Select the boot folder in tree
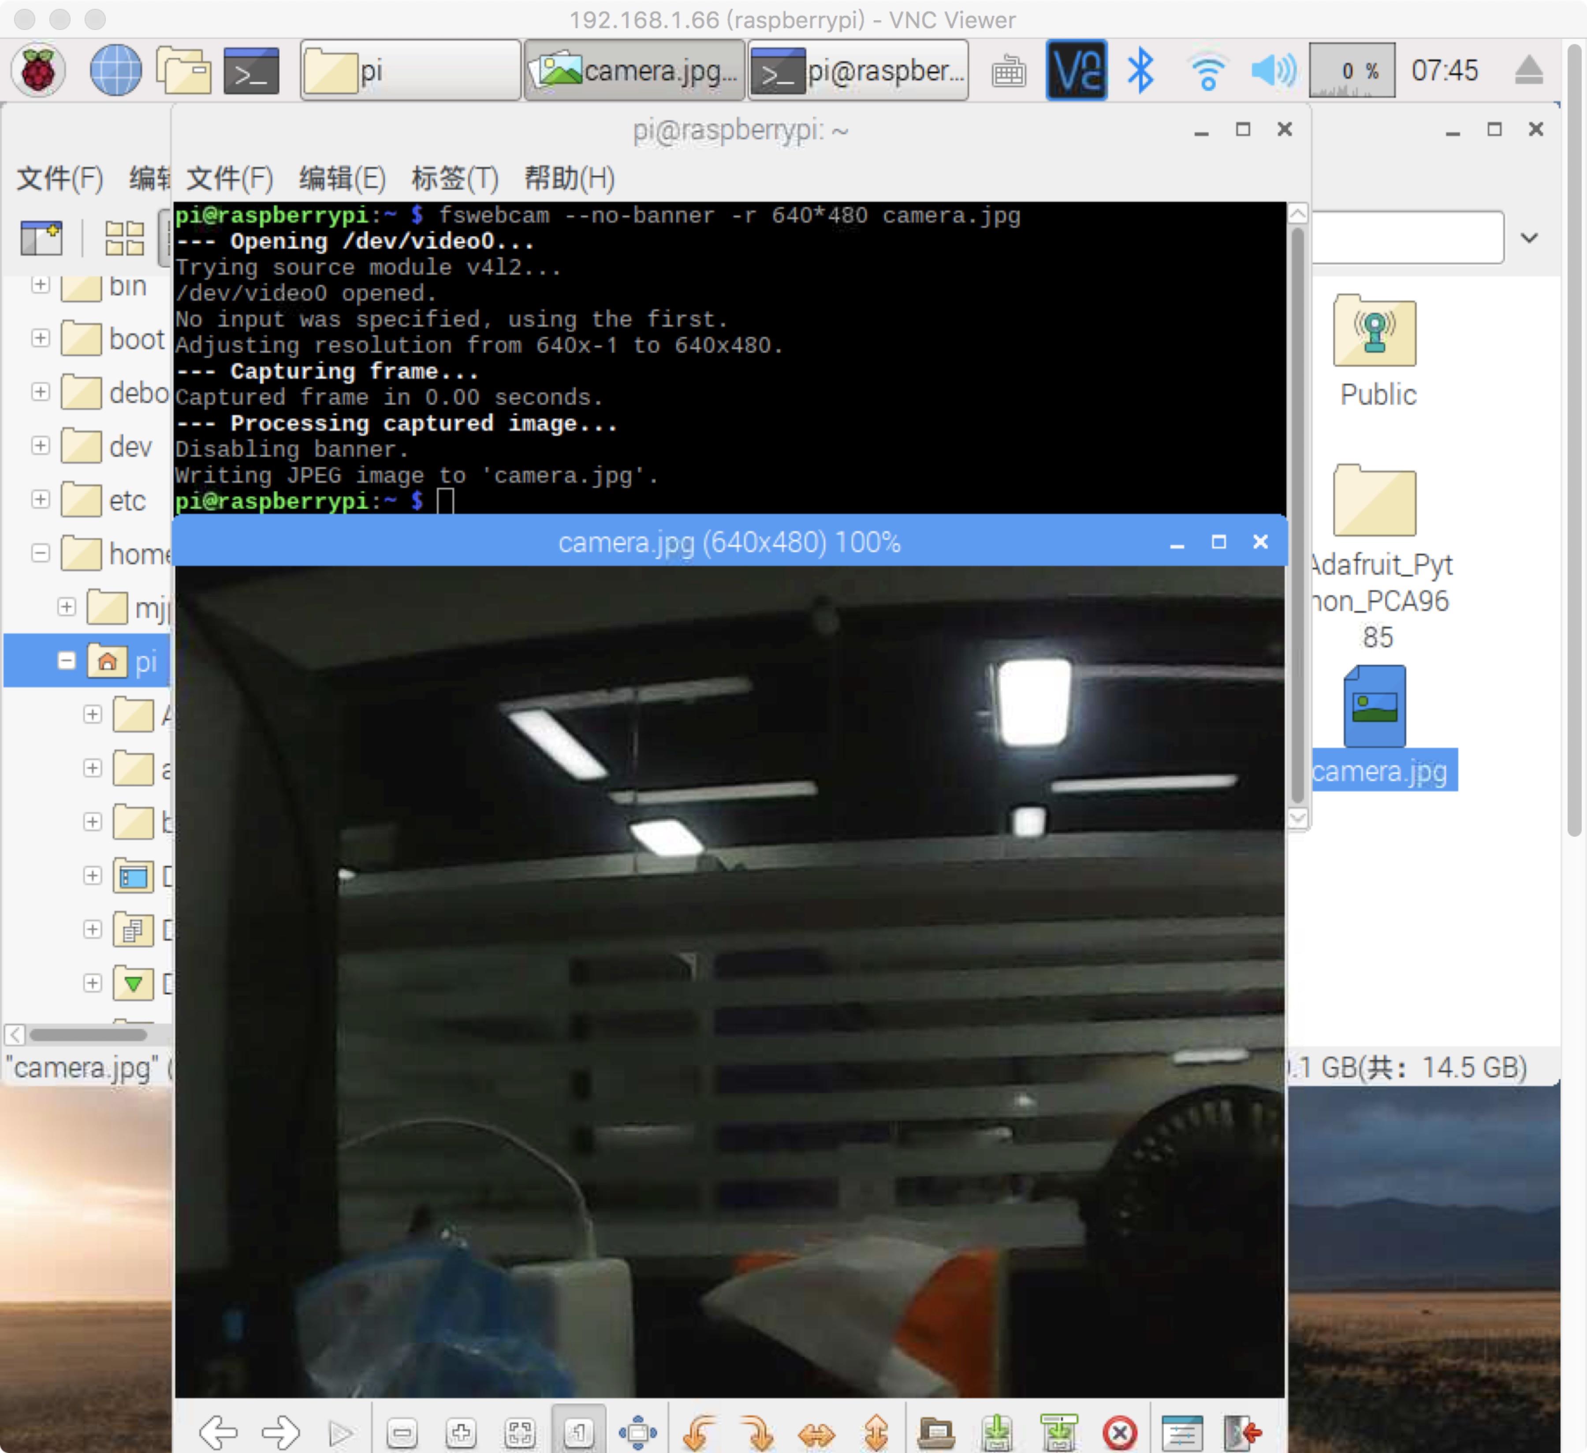1587x1453 pixels. point(113,339)
